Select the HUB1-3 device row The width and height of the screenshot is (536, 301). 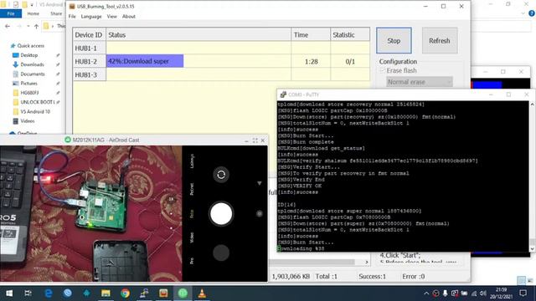221,74
